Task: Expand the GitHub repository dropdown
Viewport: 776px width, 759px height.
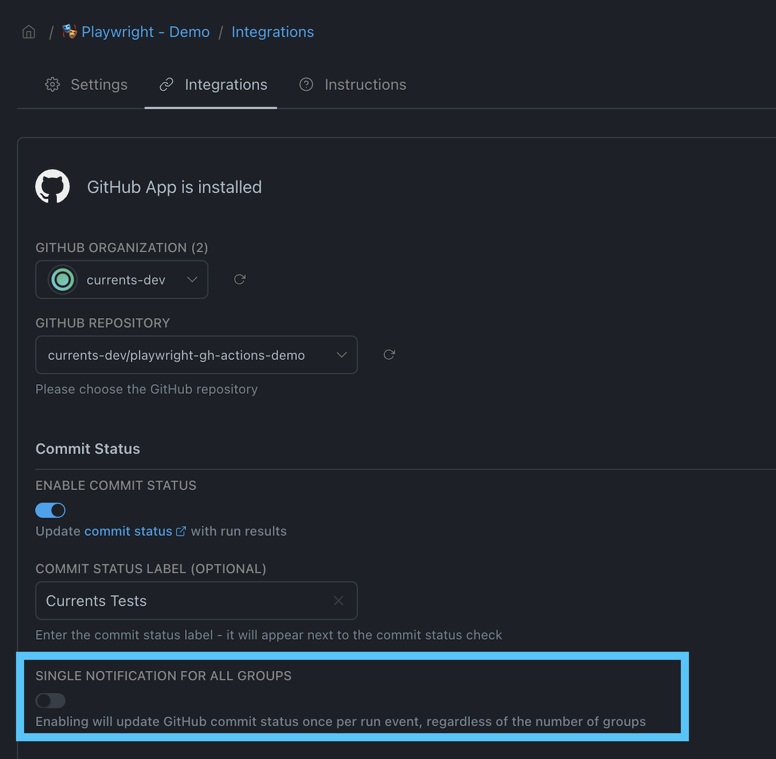Action: coord(197,355)
